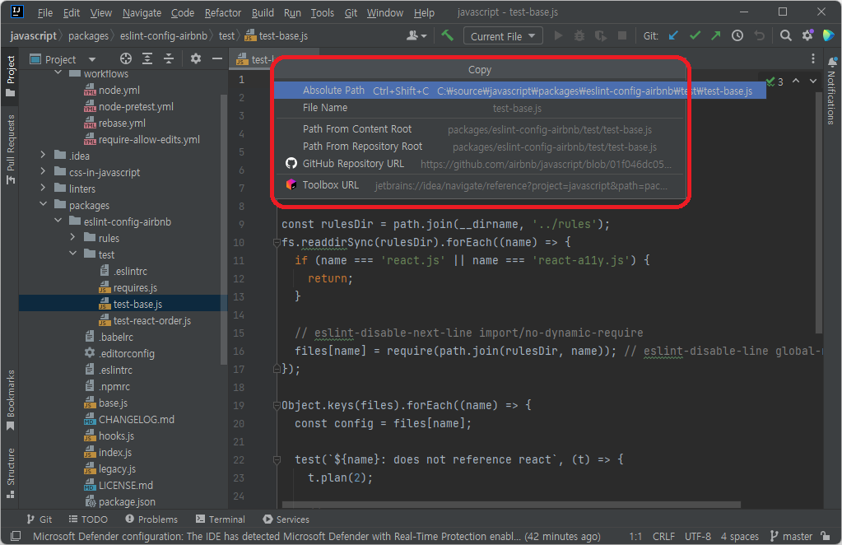Select Path From Content Root option
Screen dimensions: 842x545
480,129
